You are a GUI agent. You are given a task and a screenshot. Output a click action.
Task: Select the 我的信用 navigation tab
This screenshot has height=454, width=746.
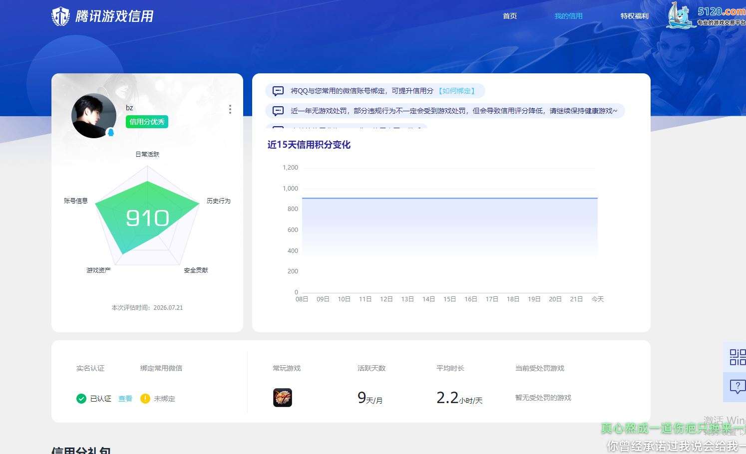click(x=568, y=16)
